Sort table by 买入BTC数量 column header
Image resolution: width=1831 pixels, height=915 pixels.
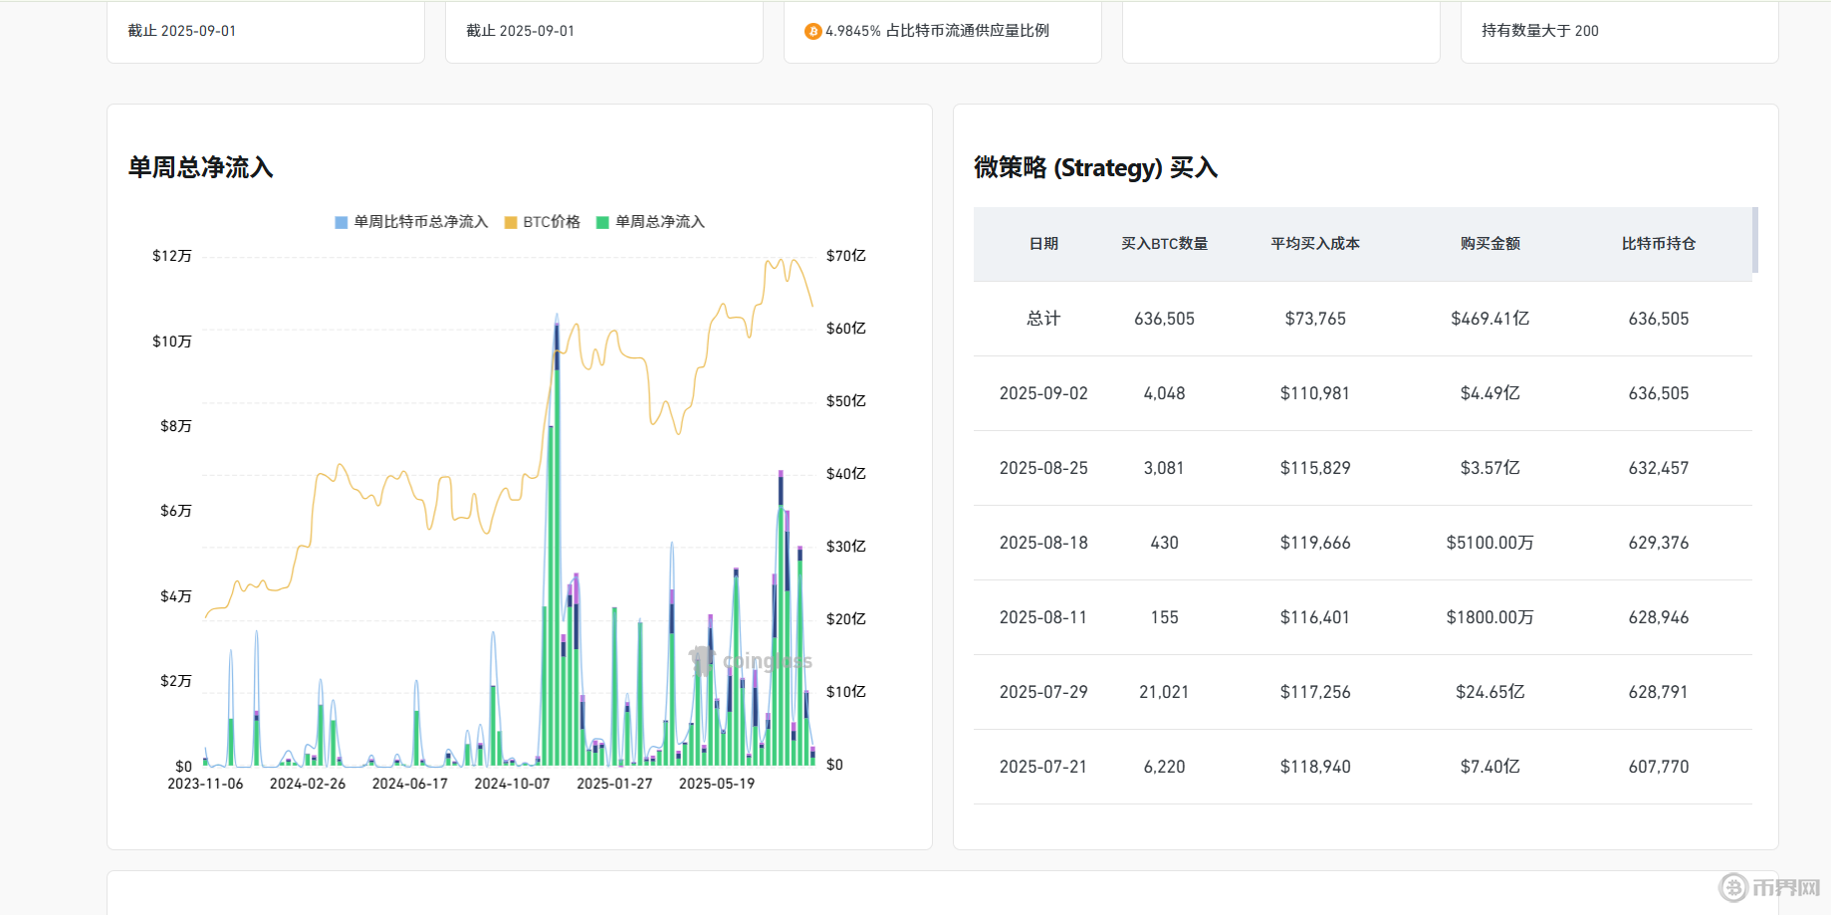pos(1164,244)
